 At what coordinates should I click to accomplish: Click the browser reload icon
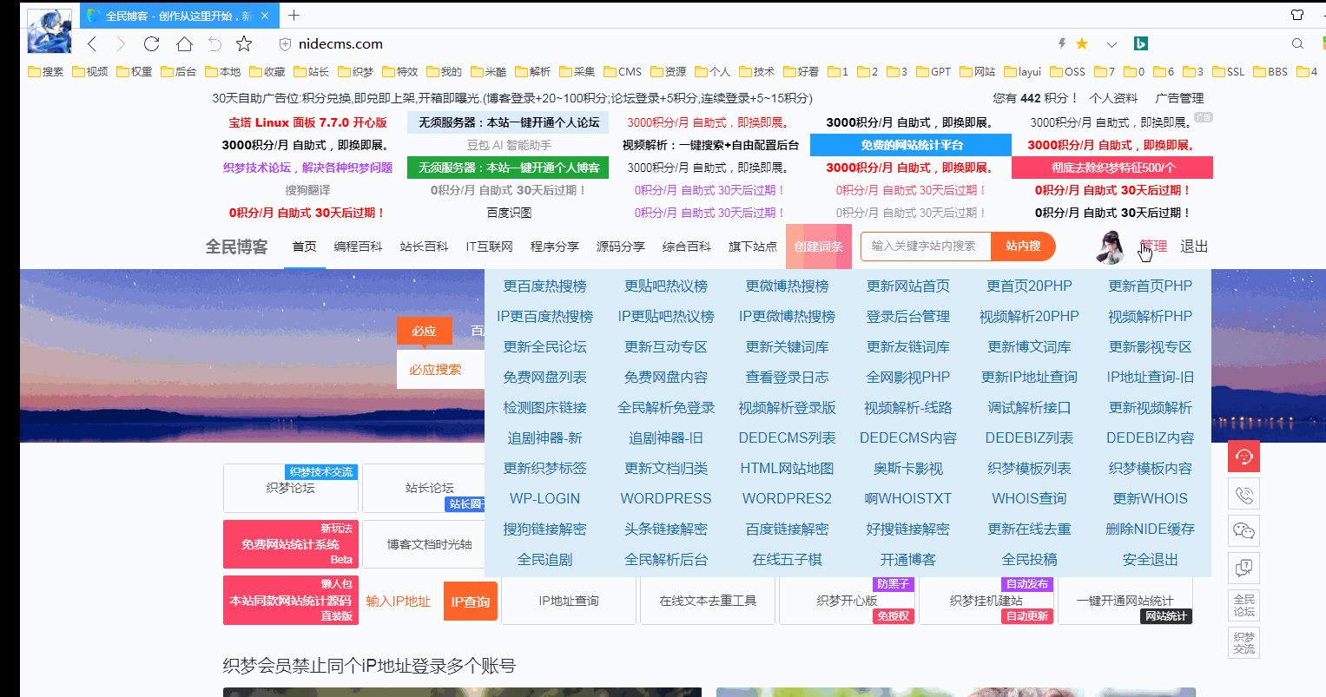(x=151, y=43)
